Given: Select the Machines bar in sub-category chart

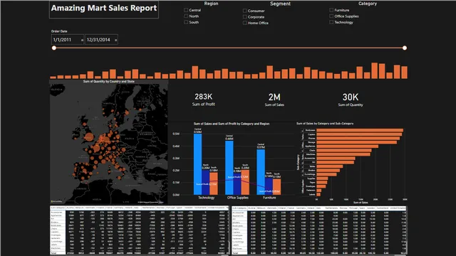Looking at the screenshot, I should click(343, 154).
